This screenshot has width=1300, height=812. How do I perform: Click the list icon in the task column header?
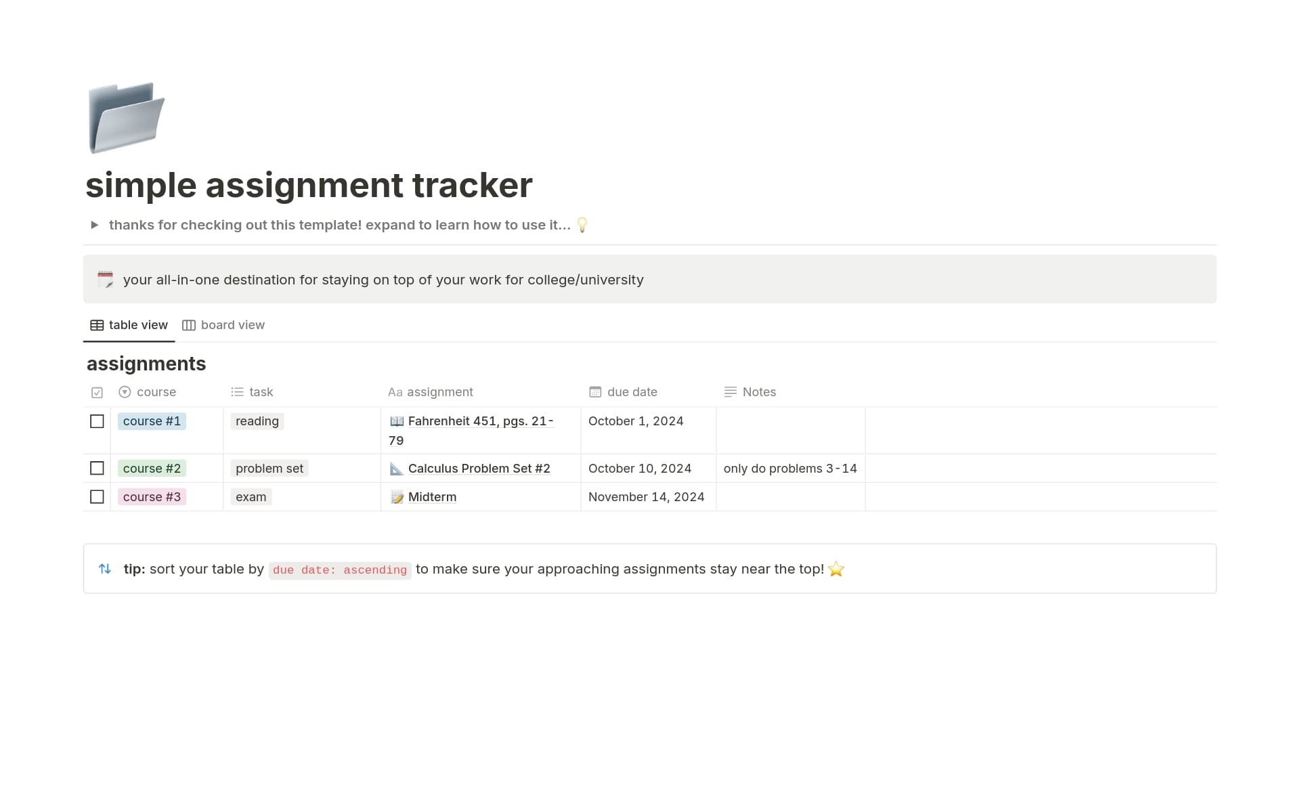tap(236, 391)
